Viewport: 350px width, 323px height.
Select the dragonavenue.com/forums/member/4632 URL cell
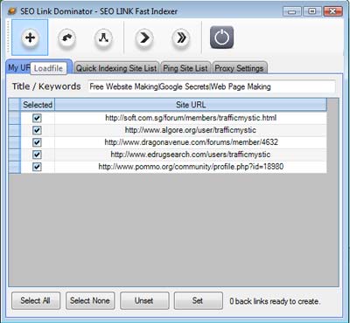coord(191,142)
